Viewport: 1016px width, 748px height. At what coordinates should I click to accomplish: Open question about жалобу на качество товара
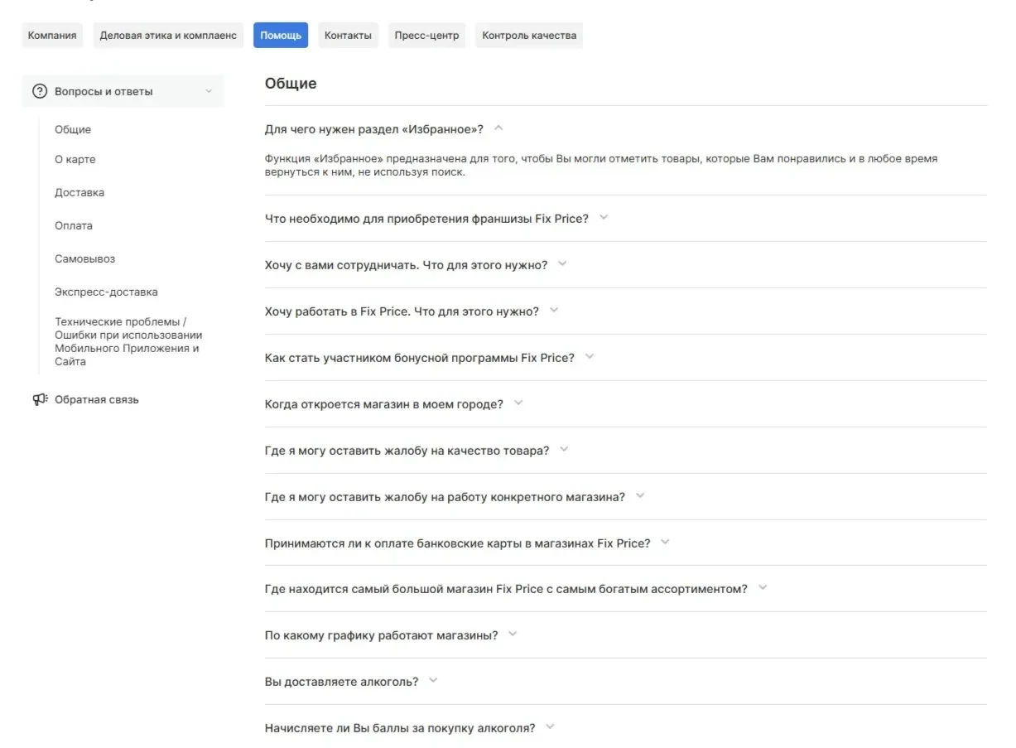407,451
